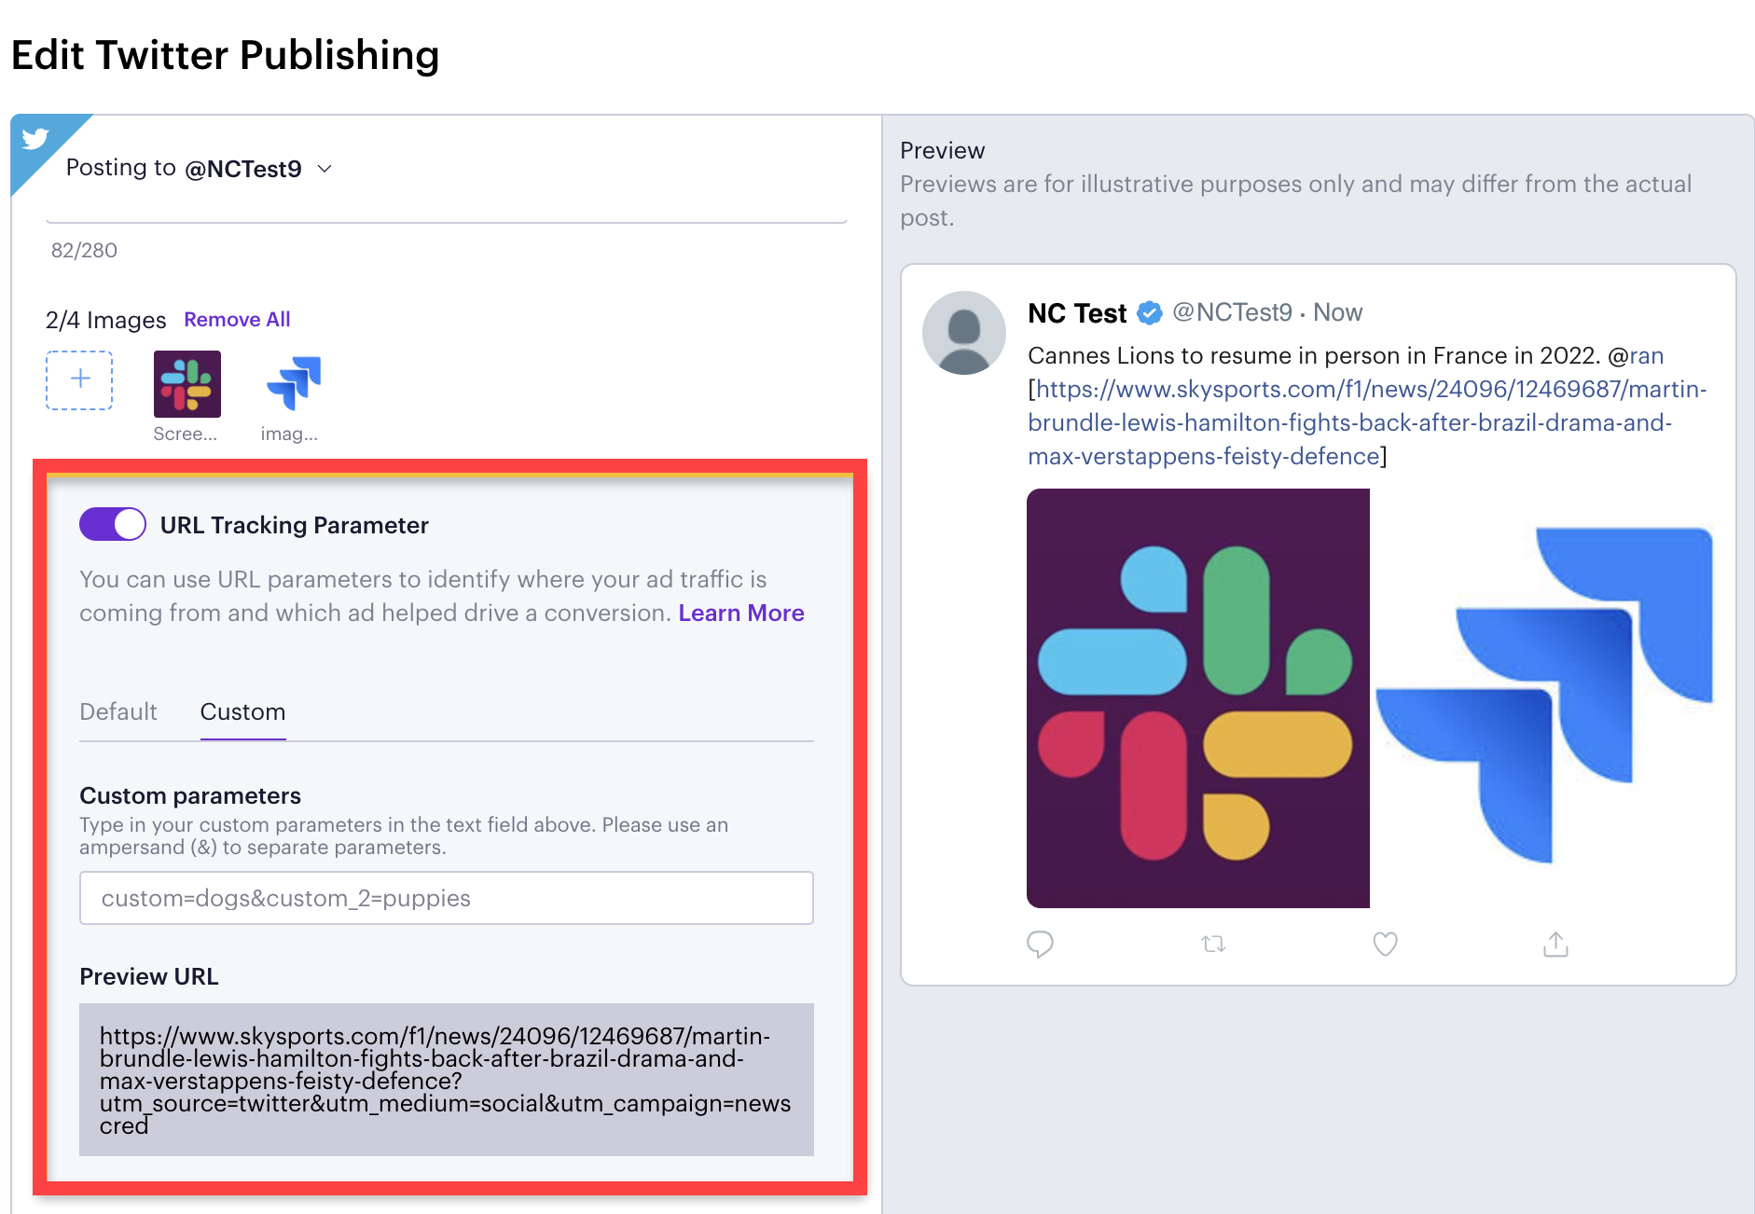
Task: Expand the @NCTest9 account dropdown chevron
Action: pos(325,169)
